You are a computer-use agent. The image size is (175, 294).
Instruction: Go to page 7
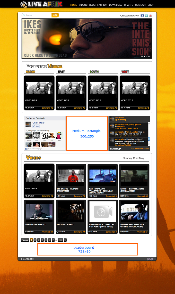click(x=53, y=240)
